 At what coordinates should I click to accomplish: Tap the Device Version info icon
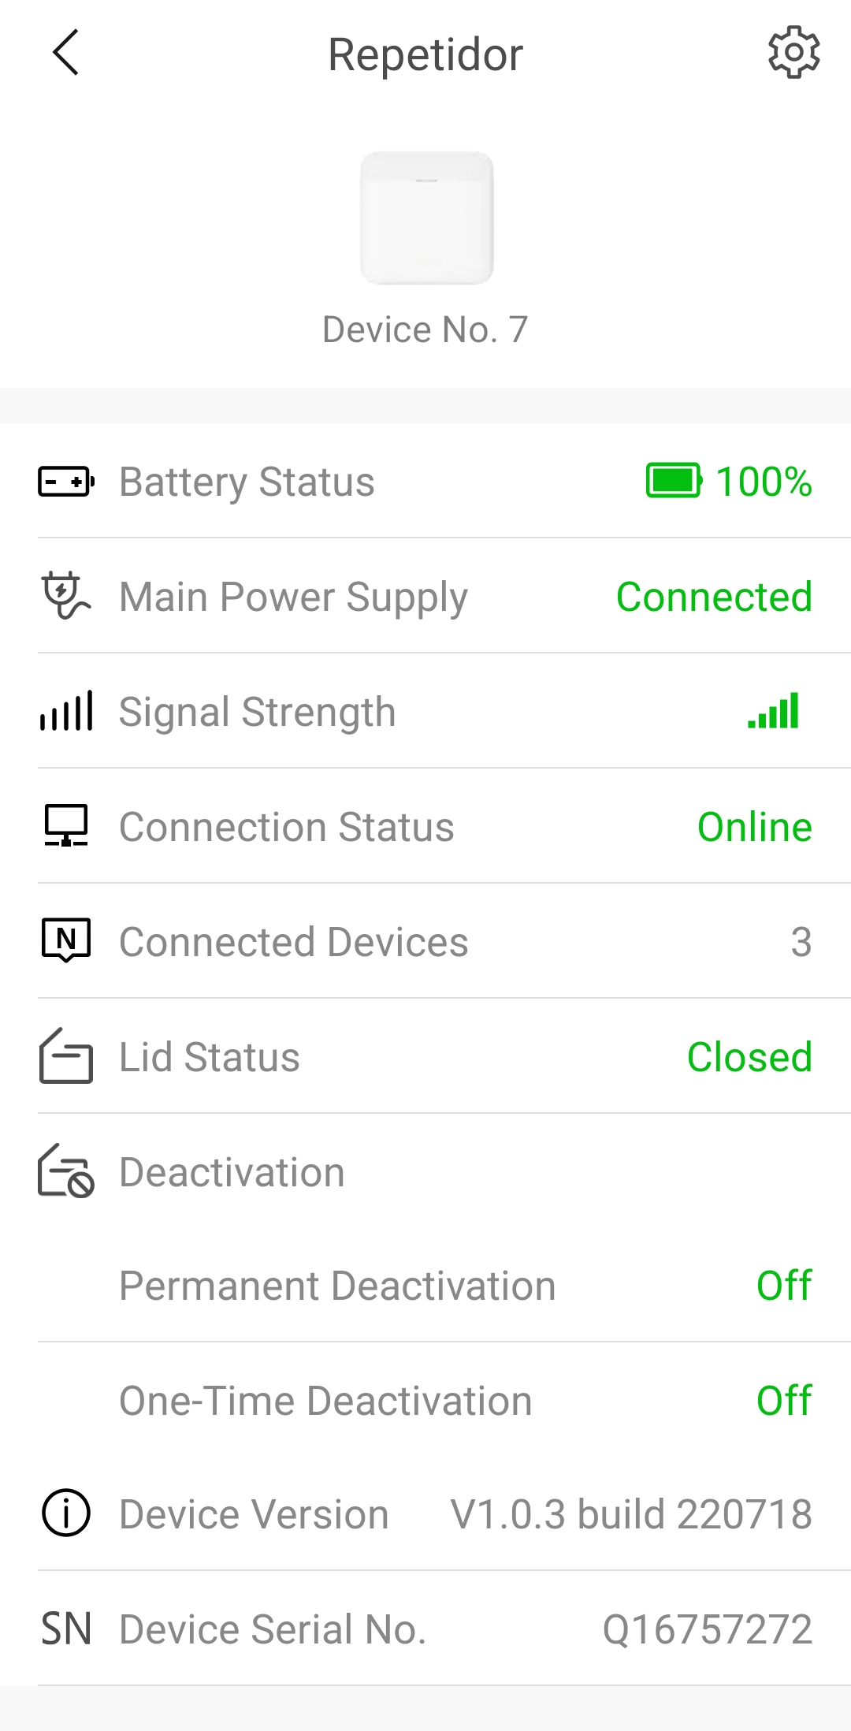[x=66, y=1513]
